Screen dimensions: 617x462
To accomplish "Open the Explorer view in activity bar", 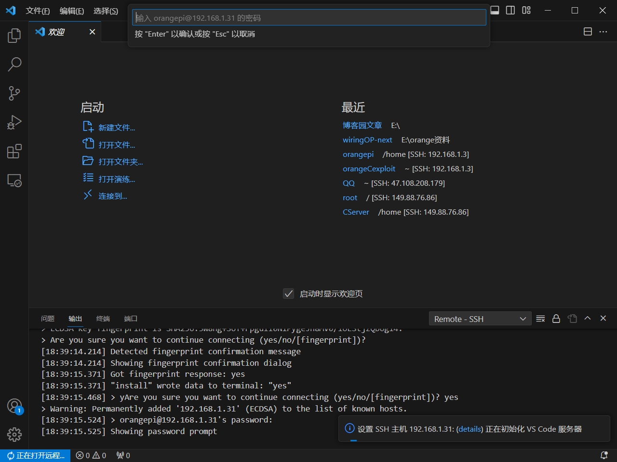I will point(14,35).
